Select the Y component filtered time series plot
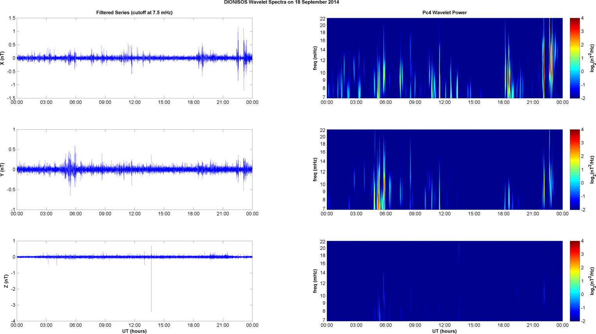Screen dimensions: 596x334 tap(134, 169)
